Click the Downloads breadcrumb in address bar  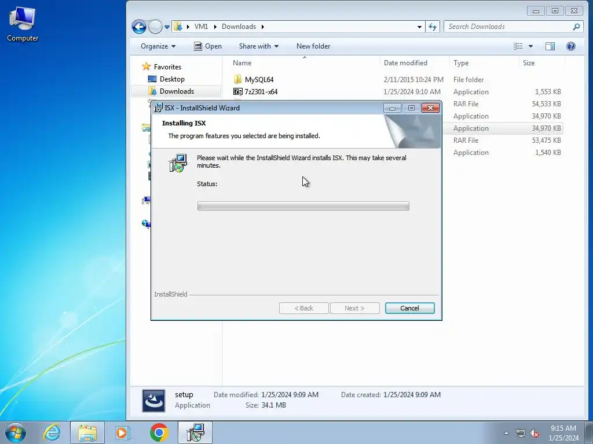coord(239,27)
